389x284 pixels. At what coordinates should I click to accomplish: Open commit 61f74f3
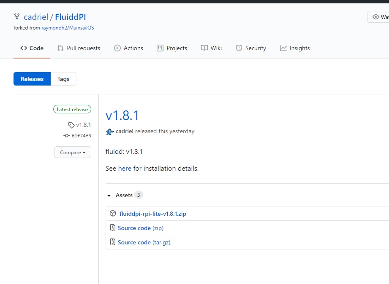tap(82, 135)
